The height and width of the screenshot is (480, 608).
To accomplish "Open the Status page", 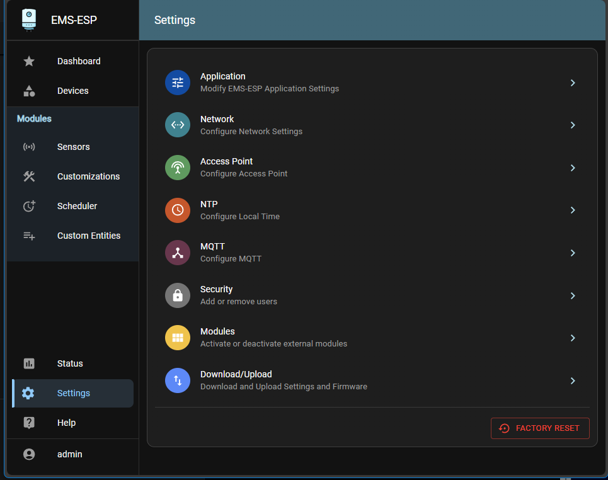I will [x=70, y=363].
